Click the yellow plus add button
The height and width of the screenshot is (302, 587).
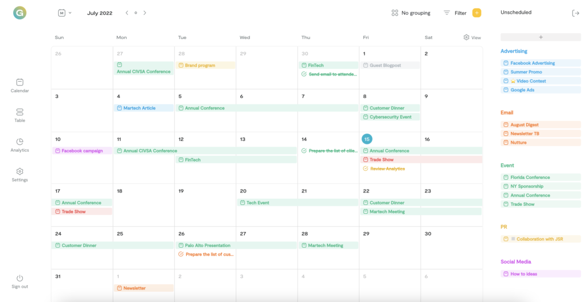pyautogui.click(x=476, y=13)
